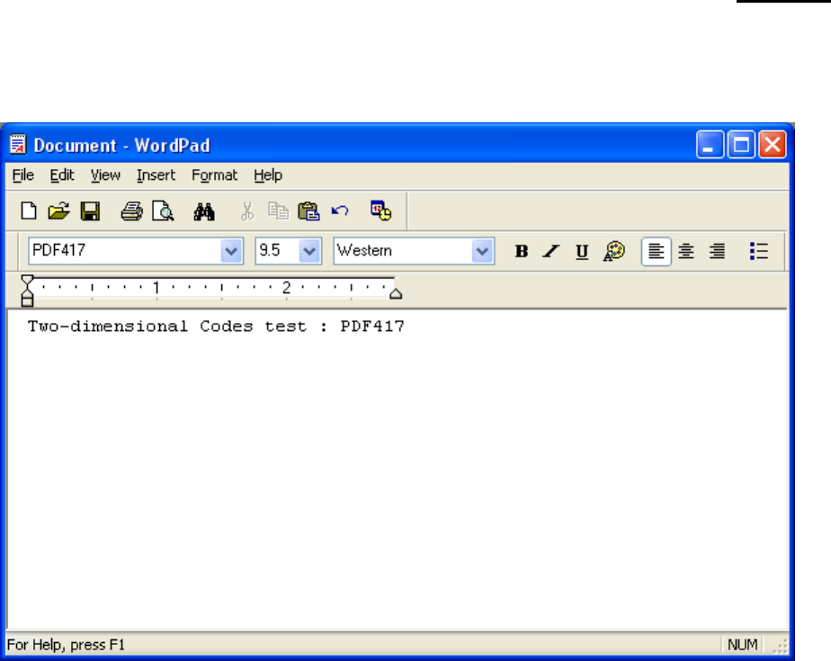This screenshot has height=661, width=831.
Task: Click the right indent marker on ruler
Action: click(396, 293)
